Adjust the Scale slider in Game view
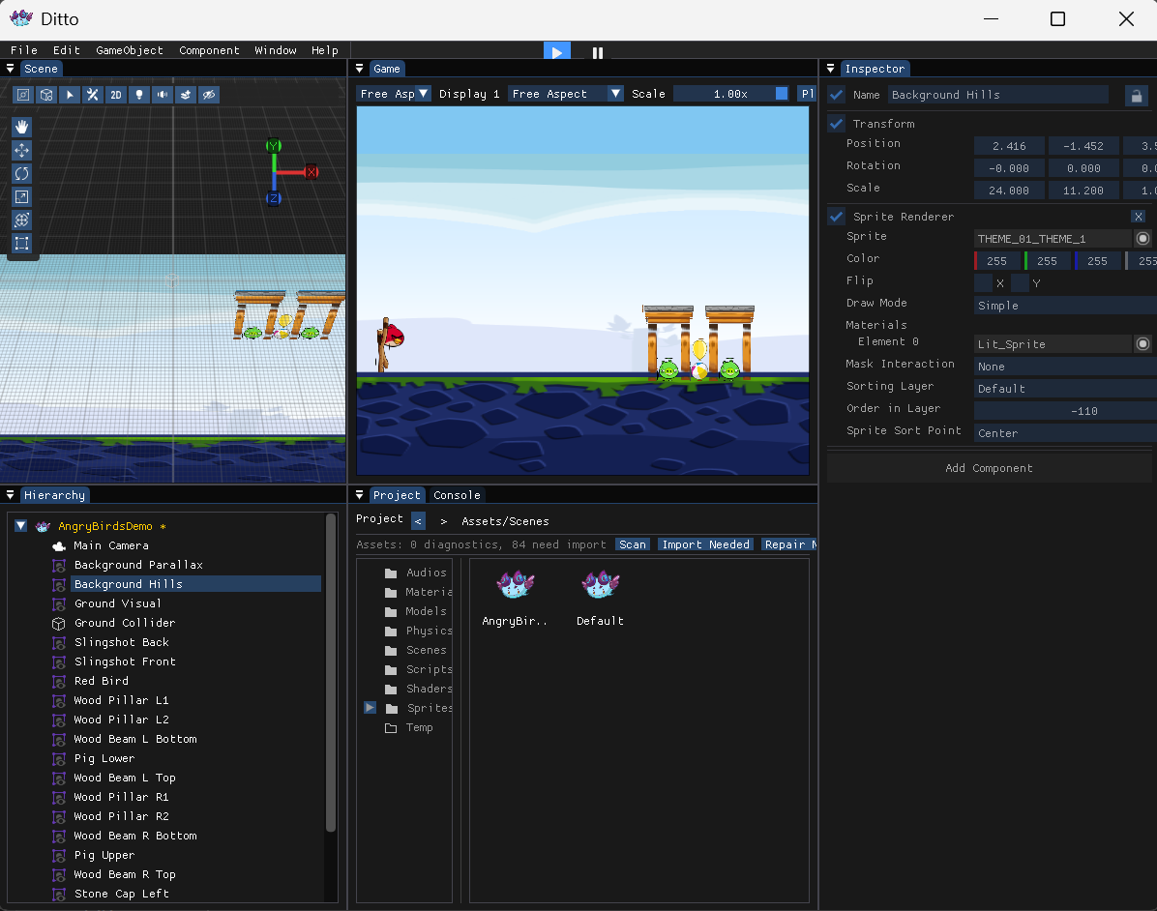 point(730,94)
